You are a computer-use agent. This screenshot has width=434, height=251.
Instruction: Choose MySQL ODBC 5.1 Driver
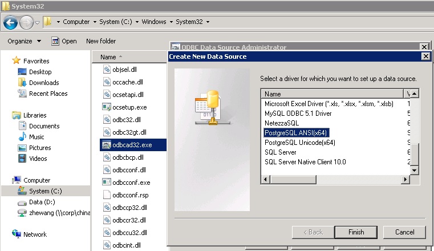(298, 114)
